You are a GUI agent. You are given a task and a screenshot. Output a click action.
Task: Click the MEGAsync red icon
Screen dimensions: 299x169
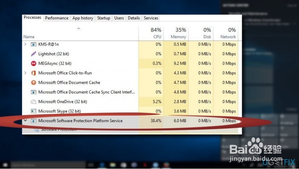(x=33, y=63)
